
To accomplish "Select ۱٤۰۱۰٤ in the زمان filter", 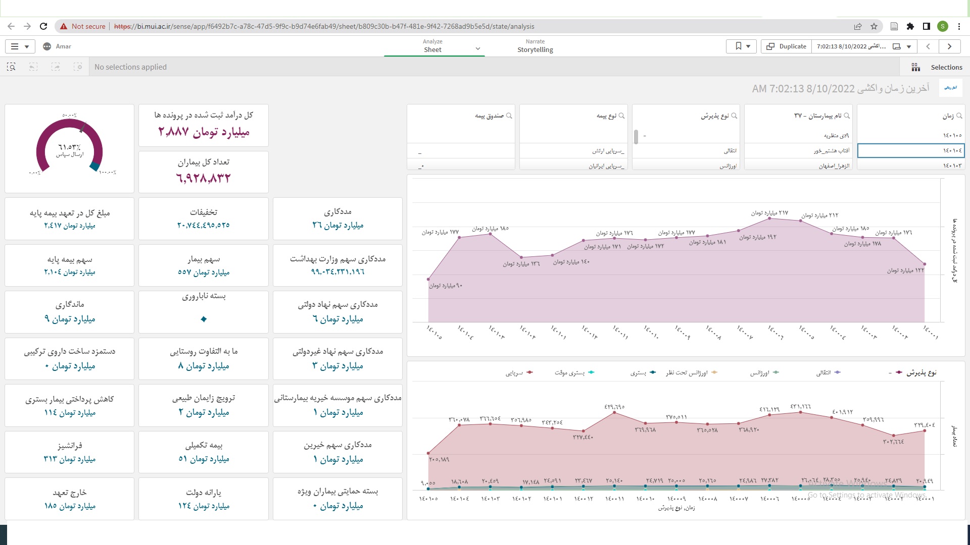I will 910,150.
